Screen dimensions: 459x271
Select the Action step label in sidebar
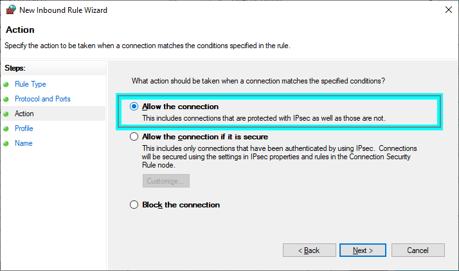coord(24,114)
